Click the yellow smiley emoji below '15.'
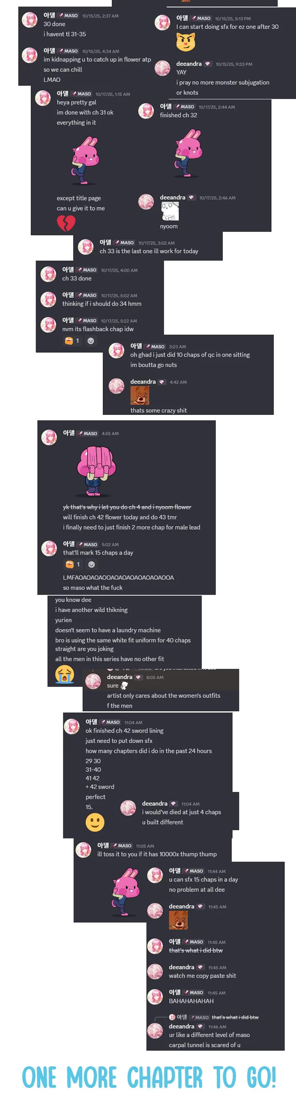 point(95,822)
